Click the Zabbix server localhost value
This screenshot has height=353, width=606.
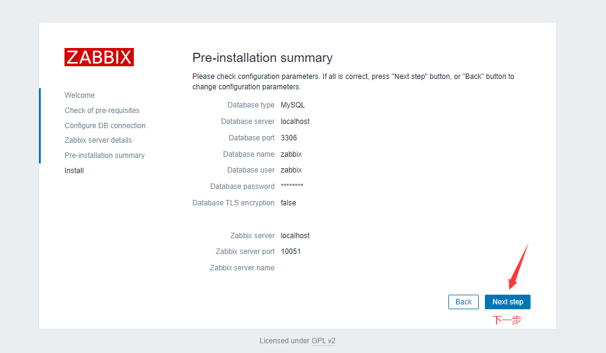[x=295, y=235]
